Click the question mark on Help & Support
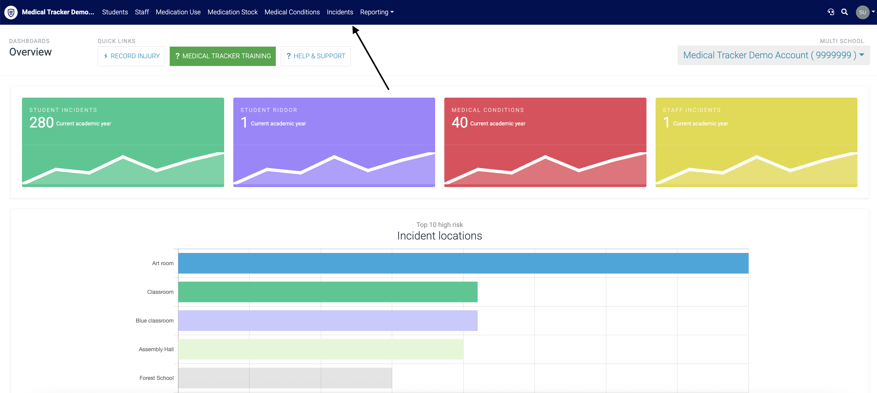This screenshot has width=877, height=393. (x=288, y=56)
